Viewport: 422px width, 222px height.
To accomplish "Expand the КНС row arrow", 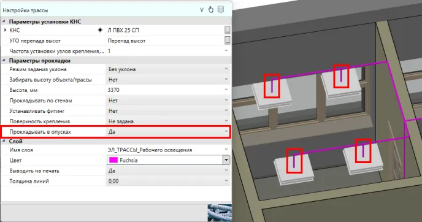I will tap(5, 30).
